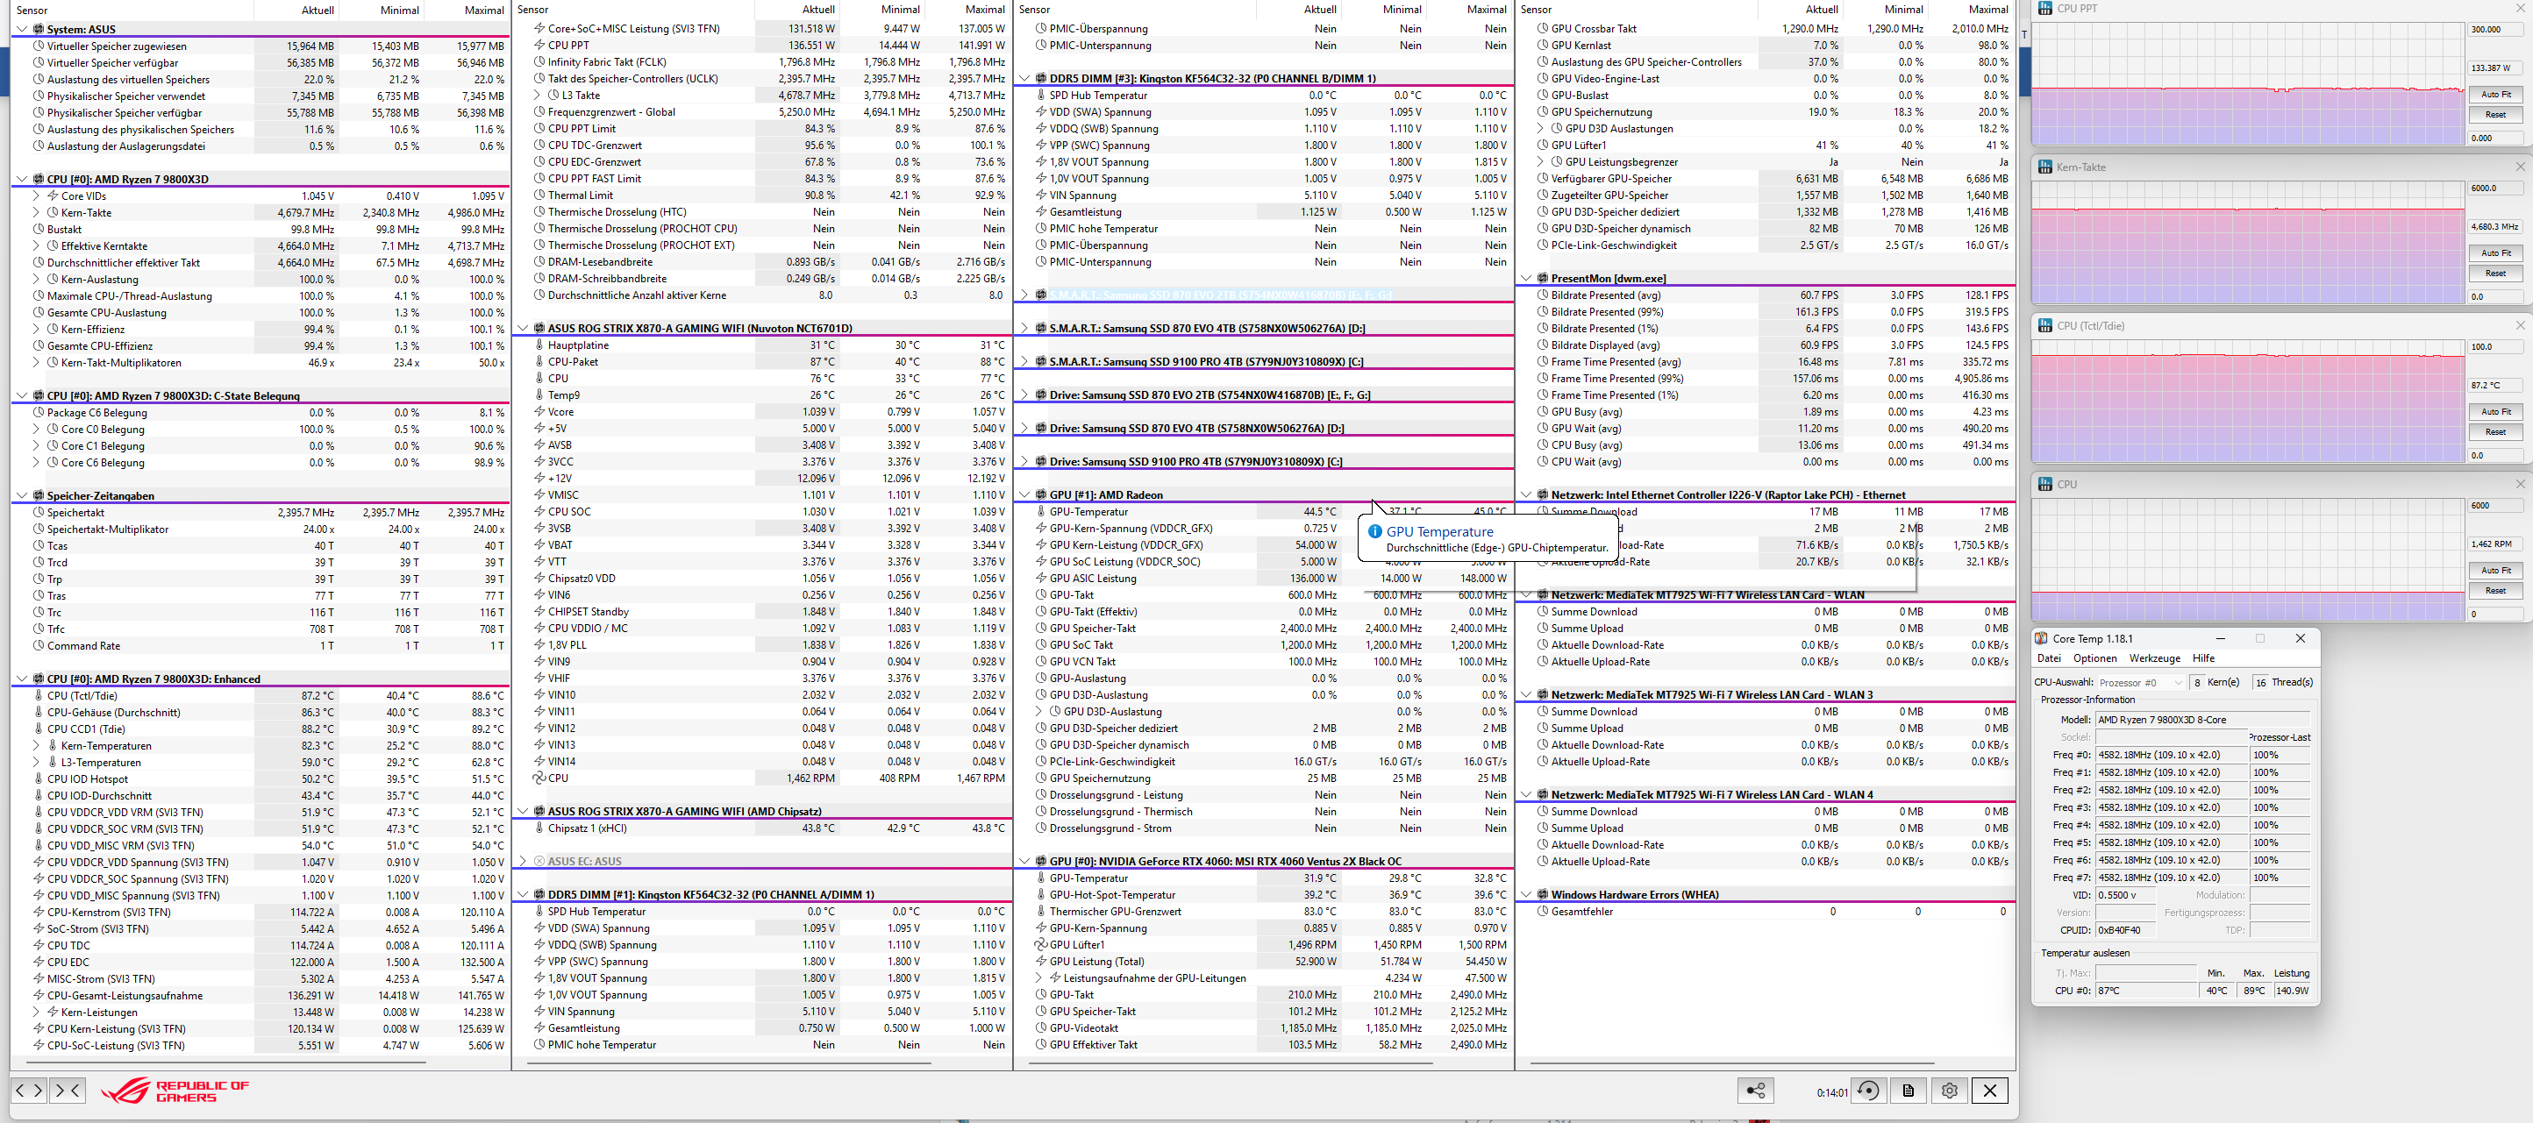
Task: Click the fan icon on the 1,462 RPM CPU row
Action: pyautogui.click(x=539, y=778)
